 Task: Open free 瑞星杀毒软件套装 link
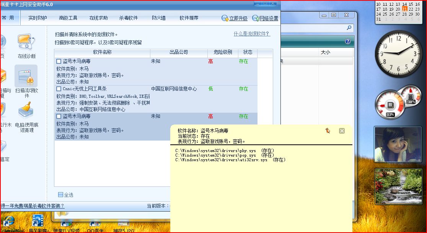(x=32, y=206)
